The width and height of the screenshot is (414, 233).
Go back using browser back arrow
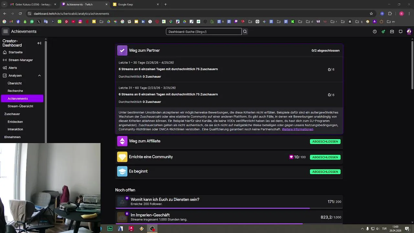5,14
